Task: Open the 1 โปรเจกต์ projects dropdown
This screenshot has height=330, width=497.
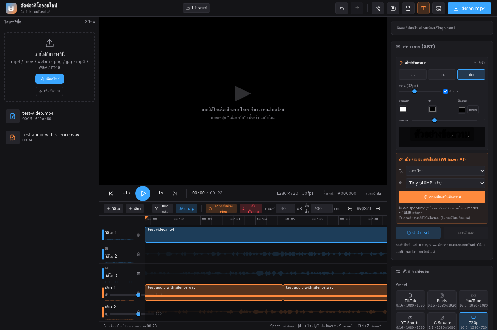Action: (196, 8)
